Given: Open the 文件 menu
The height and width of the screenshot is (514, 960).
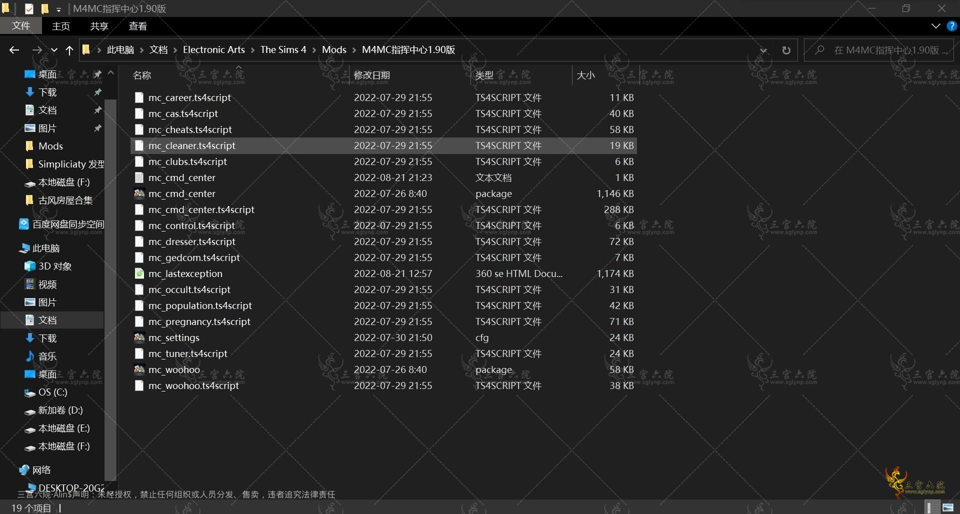Looking at the screenshot, I should tap(21, 26).
